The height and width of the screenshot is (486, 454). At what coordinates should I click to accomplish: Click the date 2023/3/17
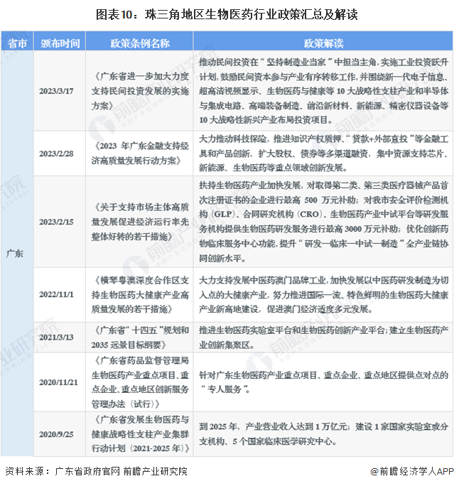60,90
